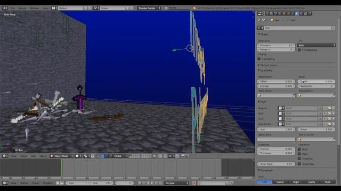Open the World properties tab icon
This screenshot has height=191, width=341.
point(280,14)
